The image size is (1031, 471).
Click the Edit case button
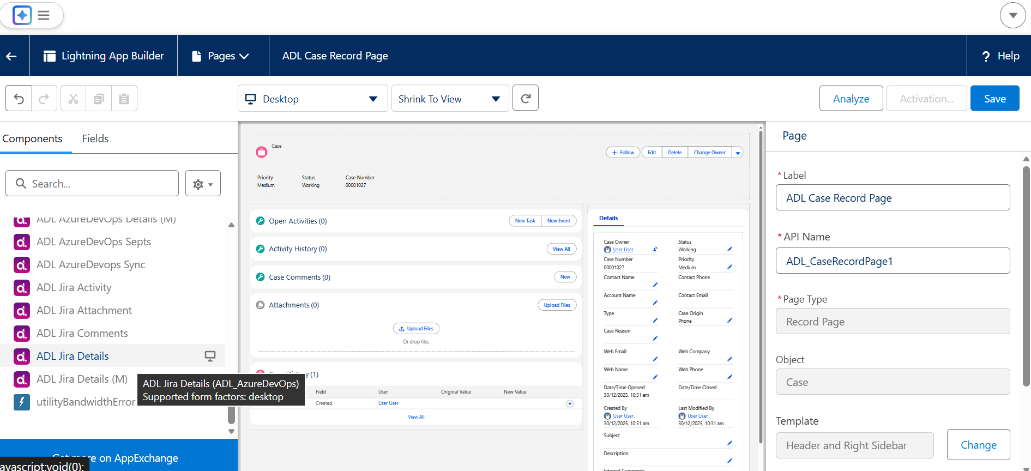point(652,153)
